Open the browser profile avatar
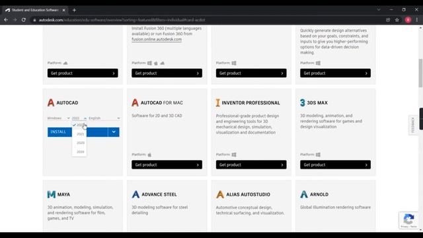Image resolution: width=423 pixels, height=238 pixels. [x=408, y=20]
